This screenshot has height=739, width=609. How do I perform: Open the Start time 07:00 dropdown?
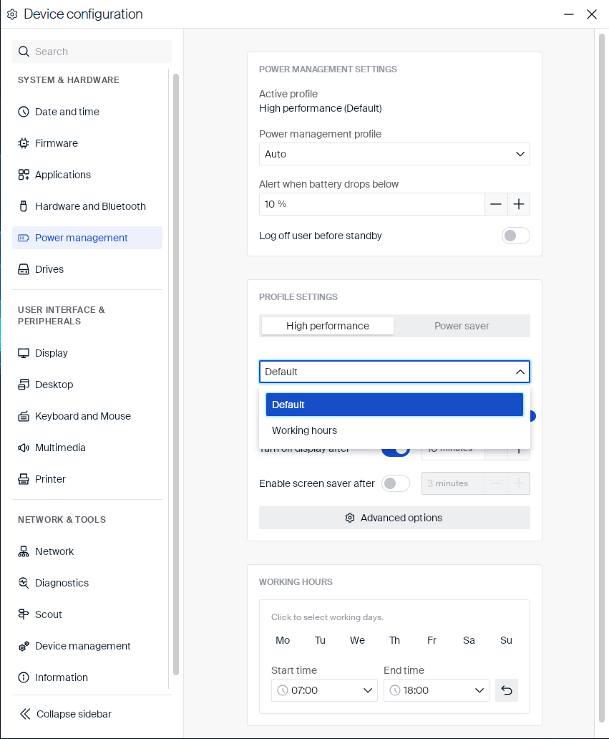tap(324, 690)
